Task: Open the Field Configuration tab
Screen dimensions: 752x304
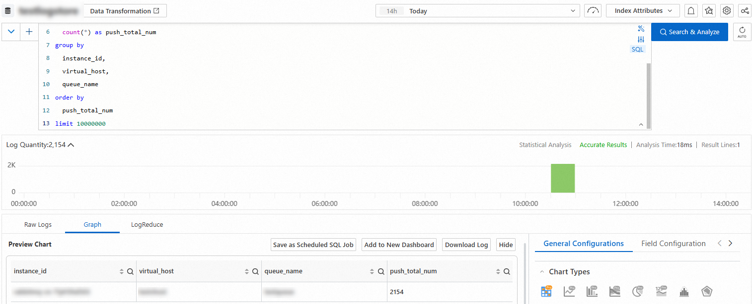Action: tap(674, 244)
